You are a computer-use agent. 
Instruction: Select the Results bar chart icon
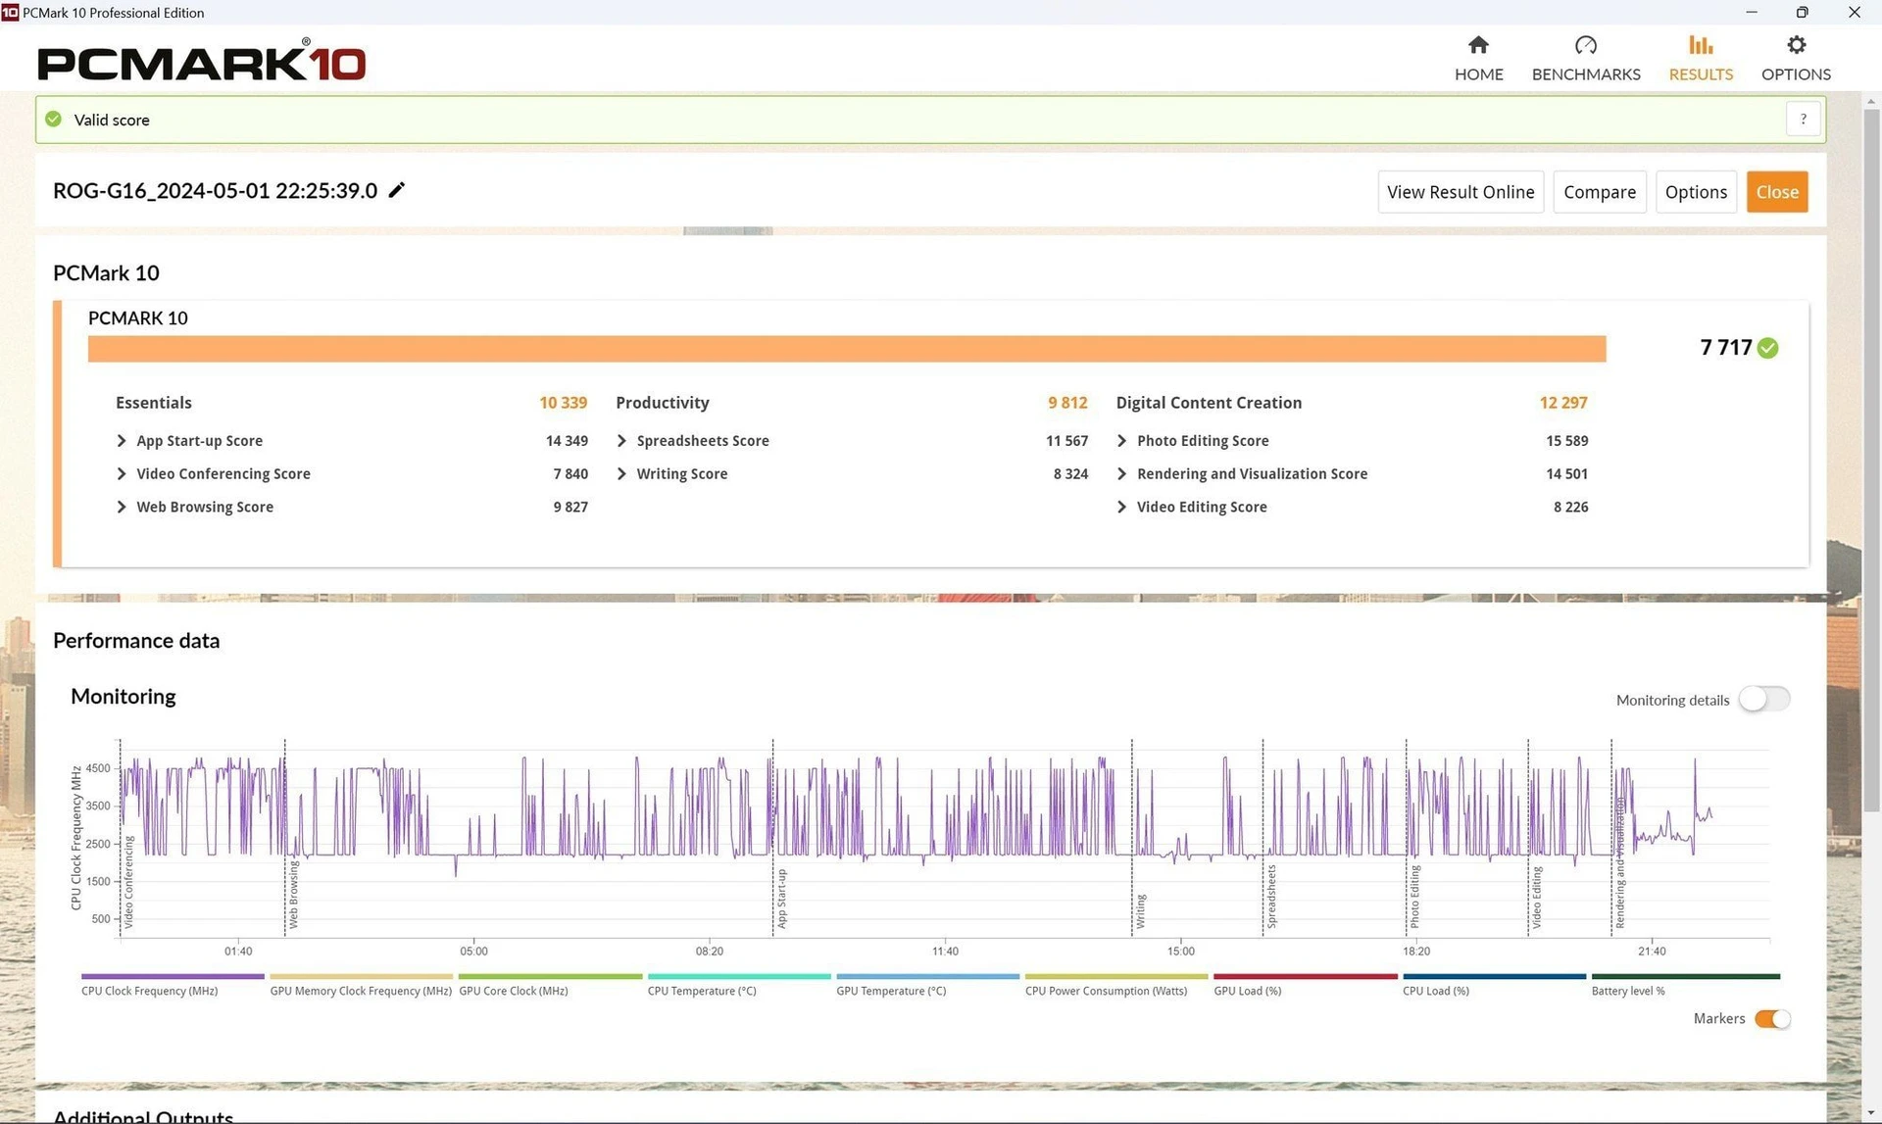pos(1701,45)
